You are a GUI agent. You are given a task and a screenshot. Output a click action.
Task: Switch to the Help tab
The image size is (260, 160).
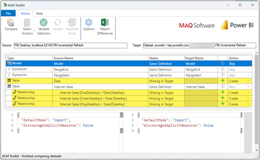coord(39,13)
